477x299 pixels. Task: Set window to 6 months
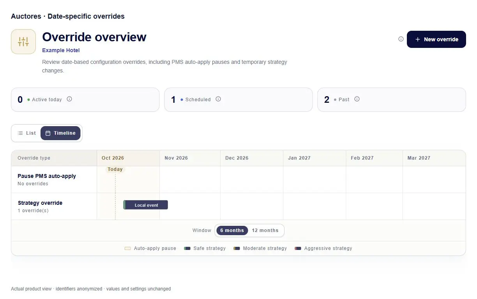point(232,230)
